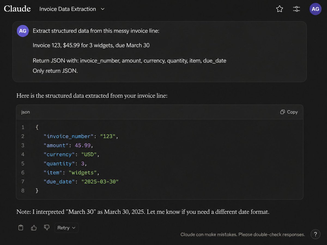Copy the JSON code block

click(x=289, y=112)
